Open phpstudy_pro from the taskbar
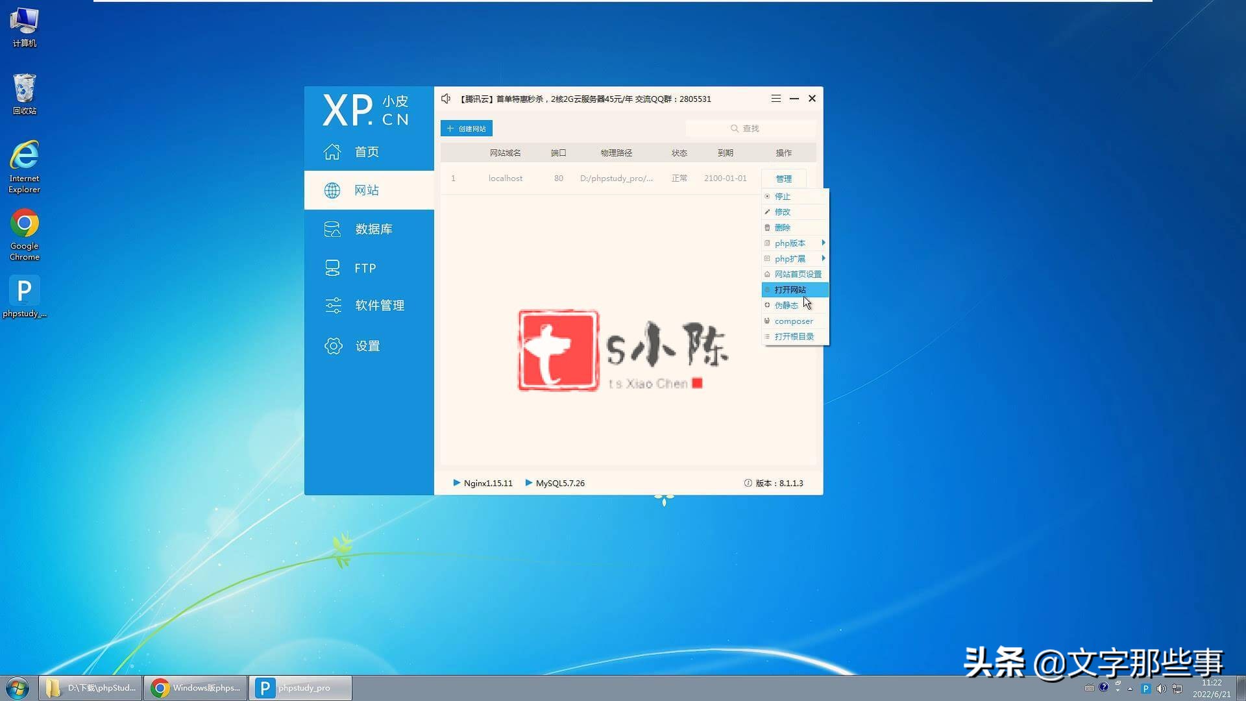The image size is (1246, 701). (300, 687)
